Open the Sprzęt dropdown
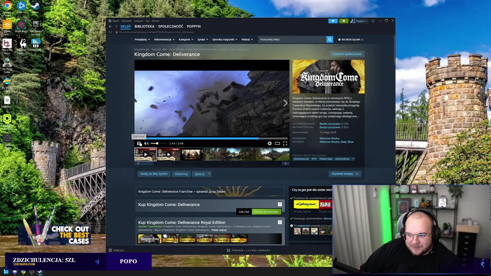Viewport: 491px width, 276px height. (x=203, y=39)
